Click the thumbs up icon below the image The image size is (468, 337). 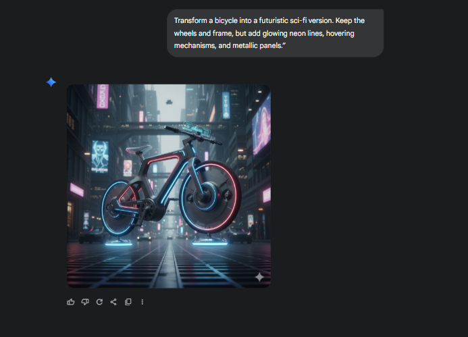coord(71,302)
